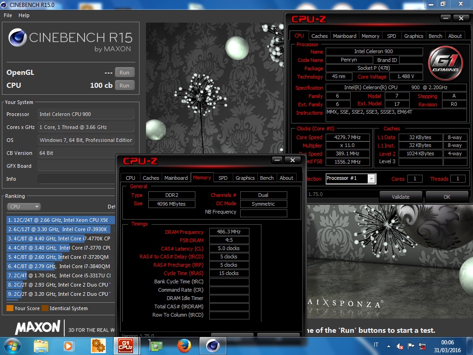Open the green circuit board taskbar icon
This screenshot has width=473, height=355.
point(156,346)
